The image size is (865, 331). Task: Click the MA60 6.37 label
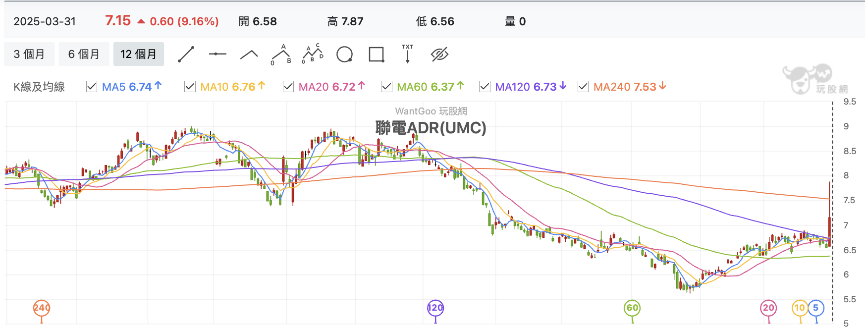point(431,87)
